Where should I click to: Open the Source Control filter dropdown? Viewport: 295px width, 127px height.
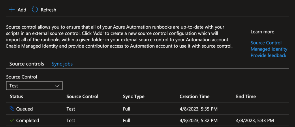[34, 86]
